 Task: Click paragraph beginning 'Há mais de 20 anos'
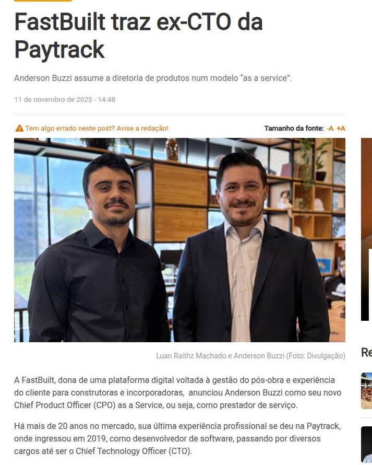177,438
